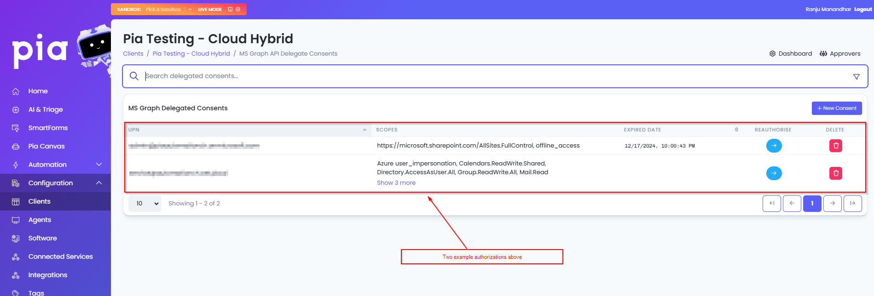Delete the Azure user_impersonation consent
This screenshot has height=296, width=874.
pos(835,173)
